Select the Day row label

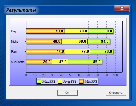(x=14, y=31)
